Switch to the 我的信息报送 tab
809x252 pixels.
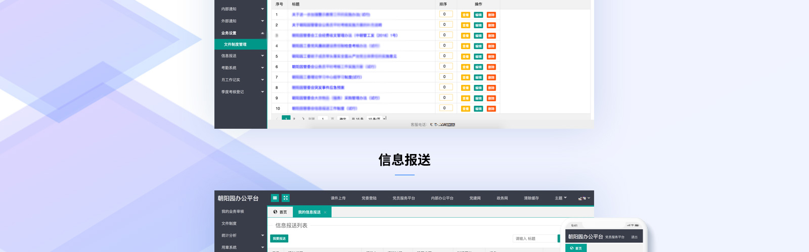[x=309, y=212]
